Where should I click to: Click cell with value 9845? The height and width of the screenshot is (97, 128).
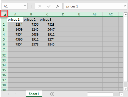[x=47, y=45]
